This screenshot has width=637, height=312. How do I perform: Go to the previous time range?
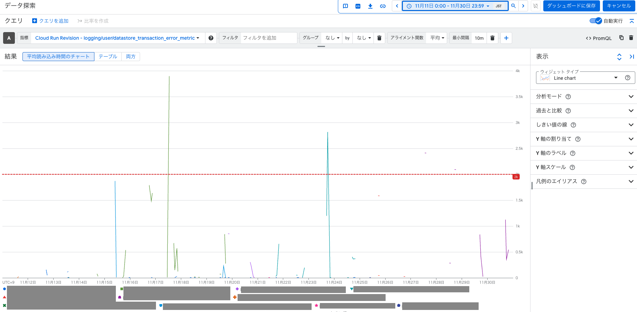(x=397, y=6)
